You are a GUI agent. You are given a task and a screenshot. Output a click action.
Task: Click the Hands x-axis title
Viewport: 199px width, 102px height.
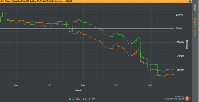[78, 90]
